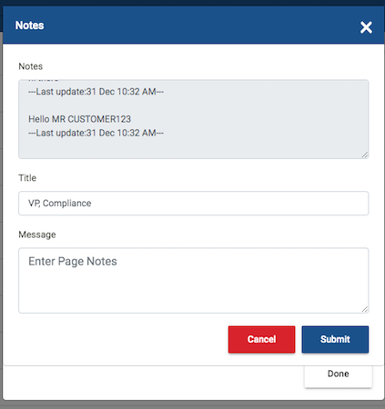Focus the Title field showing VP, Compliance
This screenshot has width=385, height=409.
194,203
